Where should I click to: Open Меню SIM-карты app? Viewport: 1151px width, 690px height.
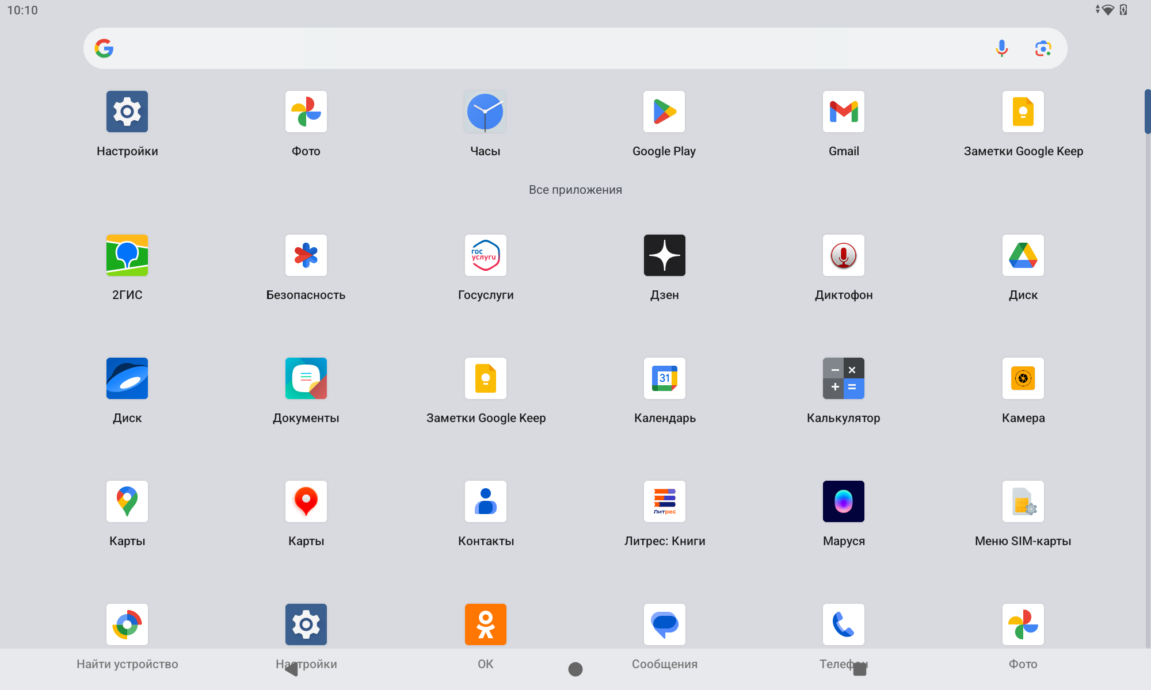[x=1023, y=501]
